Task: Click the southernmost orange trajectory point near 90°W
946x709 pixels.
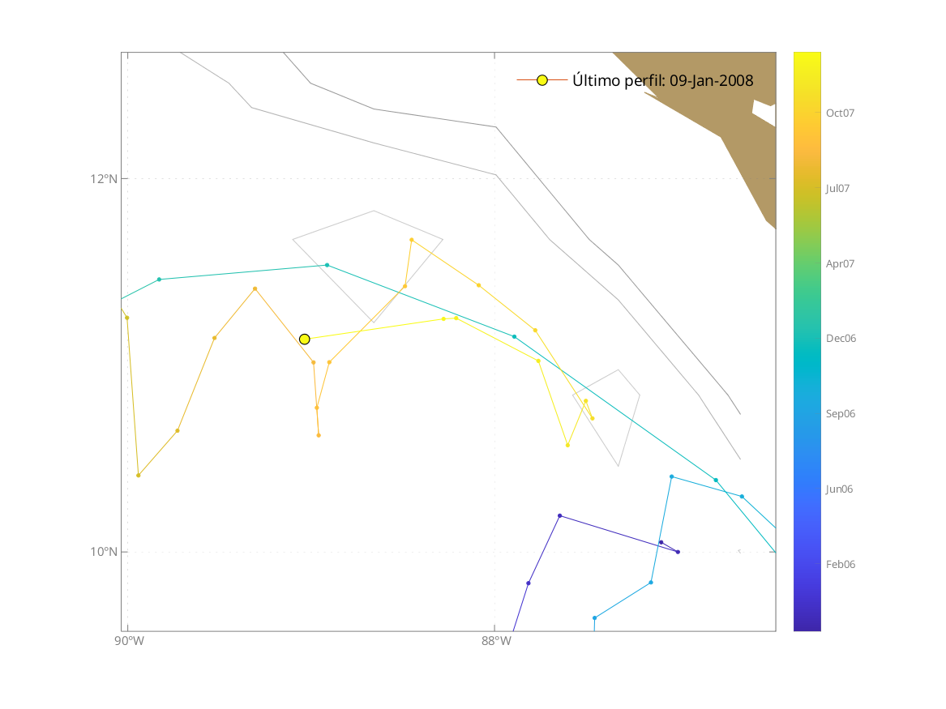Action: click(139, 475)
